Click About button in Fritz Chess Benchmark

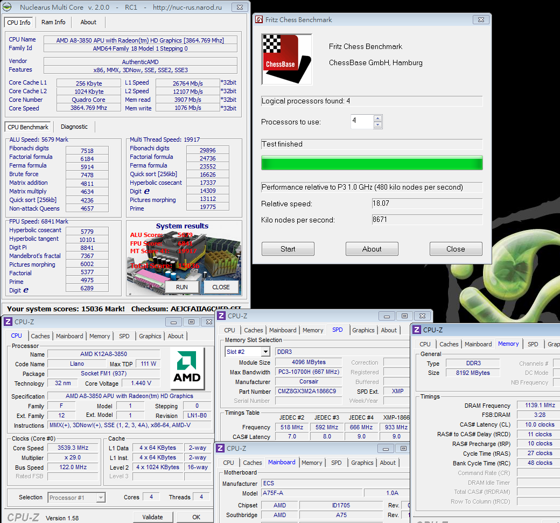(372, 249)
